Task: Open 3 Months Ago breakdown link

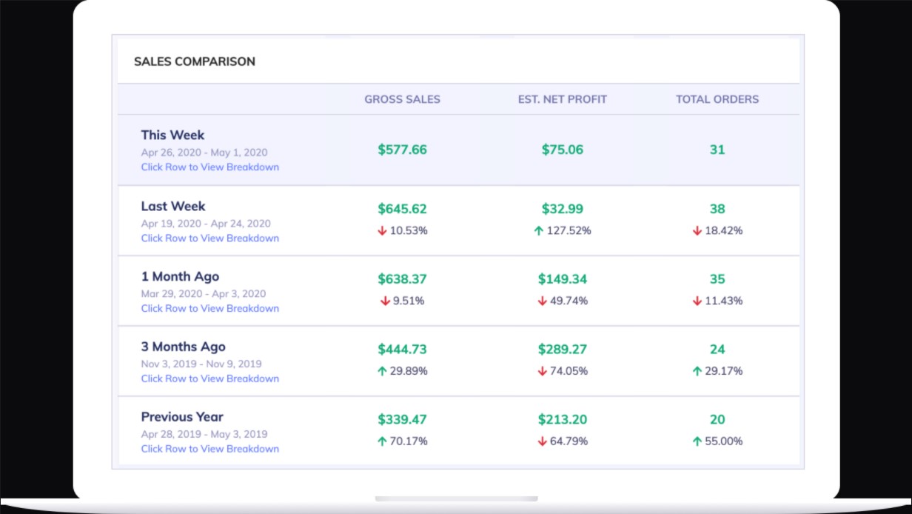Action: click(x=210, y=378)
